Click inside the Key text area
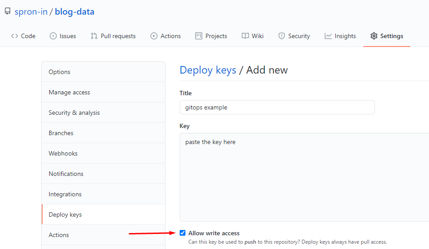Image resolution: width=429 pixels, height=249 pixels. tap(304, 177)
